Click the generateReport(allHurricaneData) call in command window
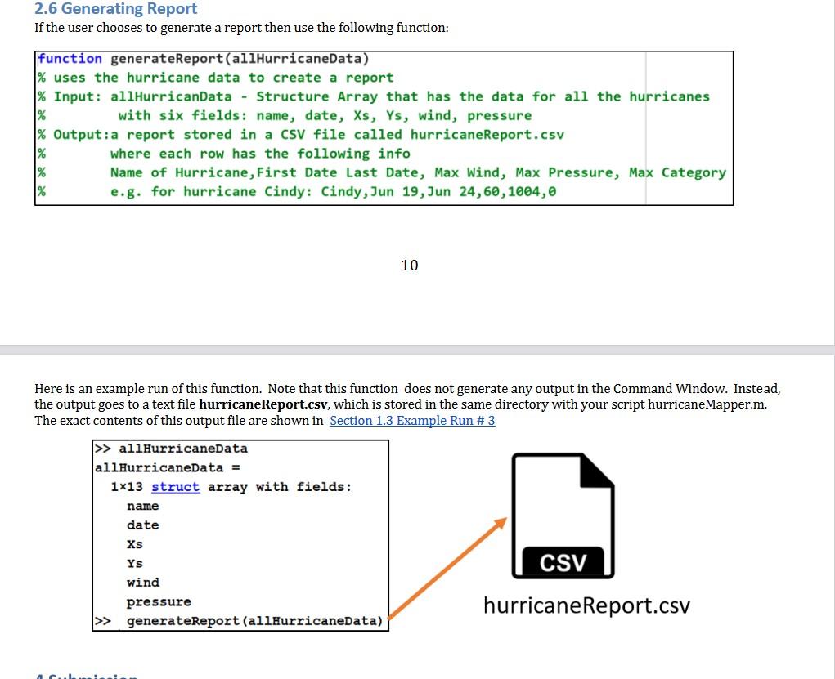This screenshot has height=679, width=835. 254,620
